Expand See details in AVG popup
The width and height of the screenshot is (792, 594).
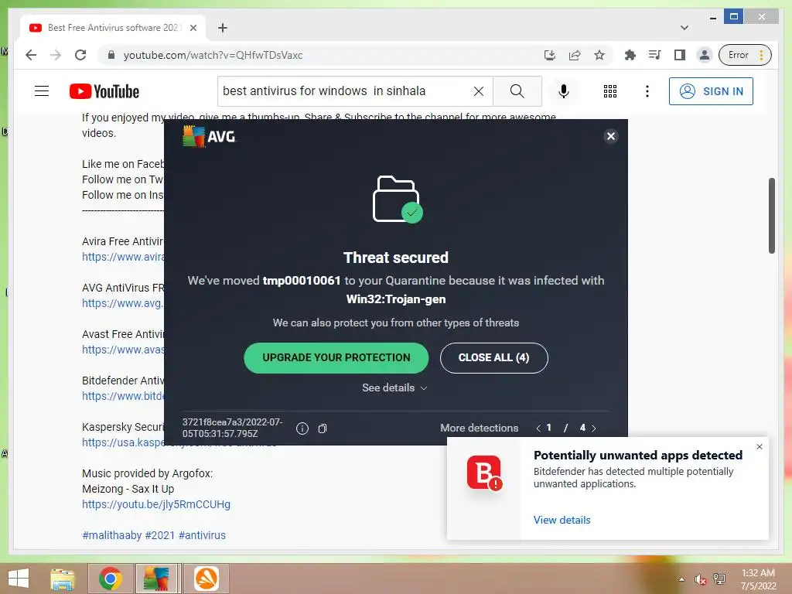pos(394,388)
